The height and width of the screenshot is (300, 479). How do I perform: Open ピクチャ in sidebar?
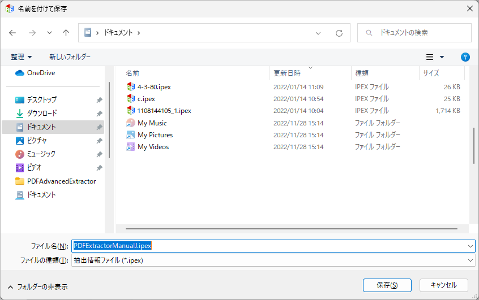[31, 141]
